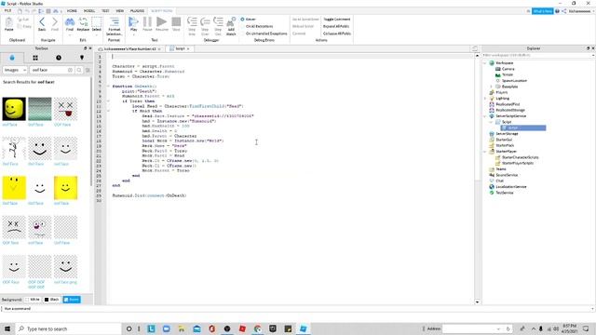
Task: Expand the Lighting tree node
Action: point(484,99)
